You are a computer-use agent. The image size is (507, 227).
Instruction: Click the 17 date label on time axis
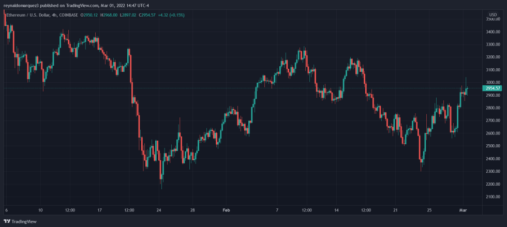pos(100,210)
